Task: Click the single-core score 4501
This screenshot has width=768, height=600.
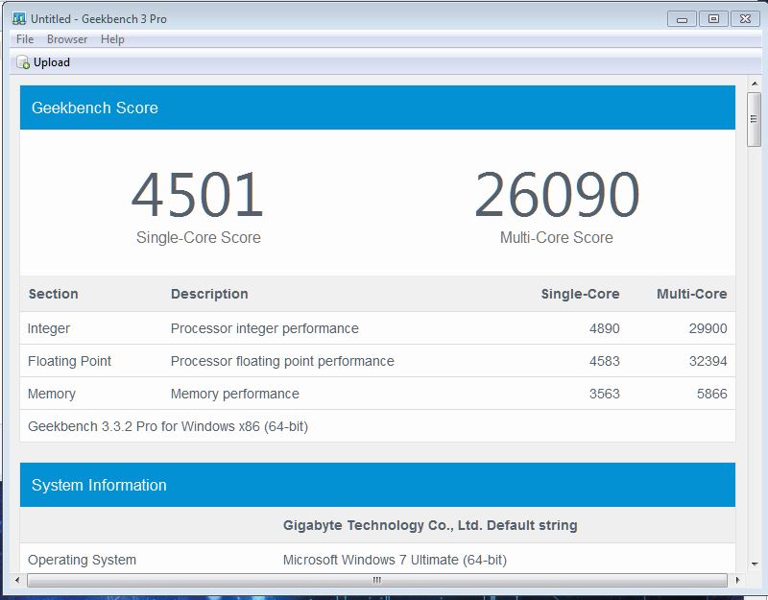Action: click(198, 195)
